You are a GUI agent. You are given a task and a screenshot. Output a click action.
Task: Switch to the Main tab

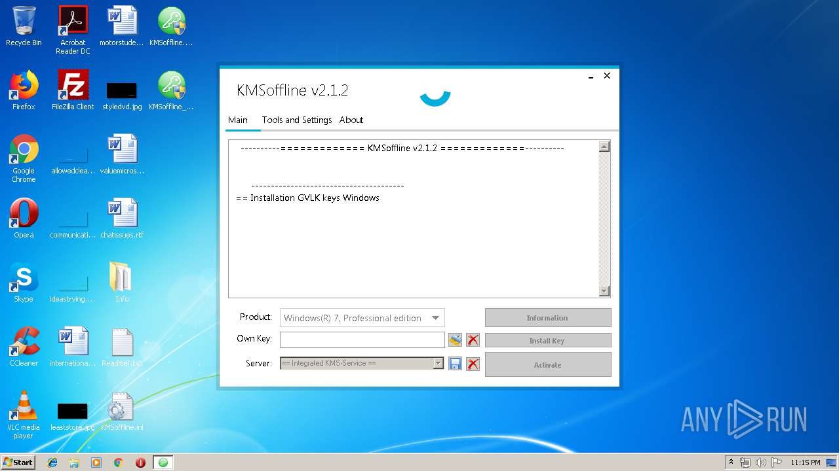pyautogui.click(x=238, y=120)
